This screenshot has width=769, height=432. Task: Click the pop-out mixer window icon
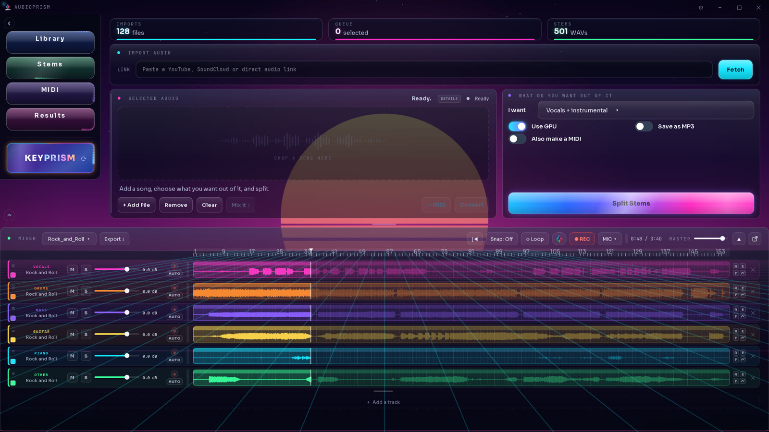[x=755, y=239]
